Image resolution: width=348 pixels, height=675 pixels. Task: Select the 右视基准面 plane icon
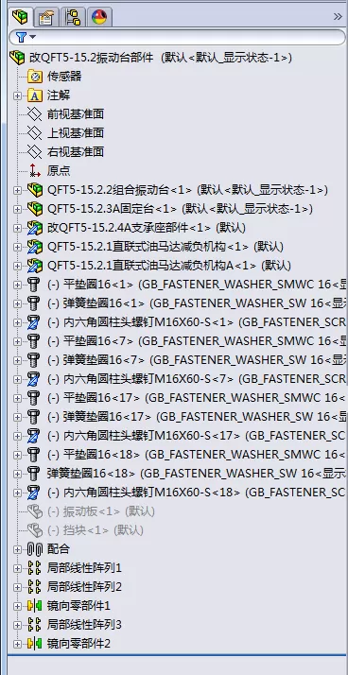point(35,152)
